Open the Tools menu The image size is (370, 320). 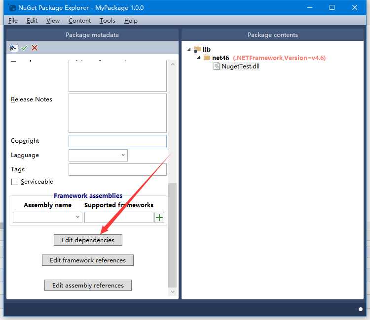pyautogui.click(x=108, y=21)
